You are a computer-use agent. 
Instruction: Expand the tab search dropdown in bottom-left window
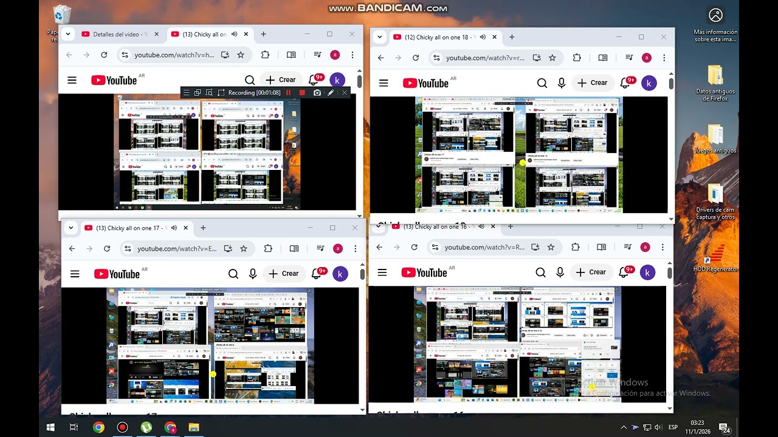(x=71, y=228)
